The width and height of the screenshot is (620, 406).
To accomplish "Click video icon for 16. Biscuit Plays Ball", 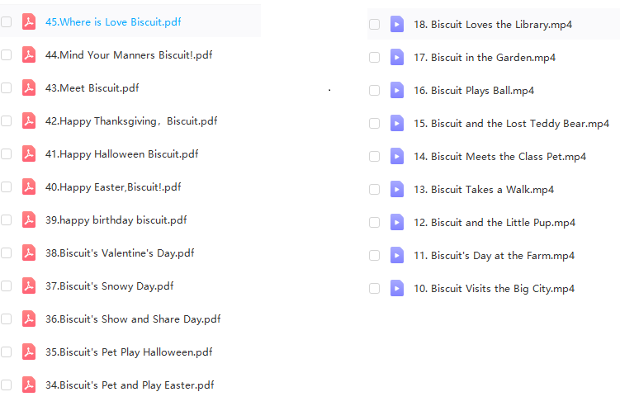I will point(397,90).
